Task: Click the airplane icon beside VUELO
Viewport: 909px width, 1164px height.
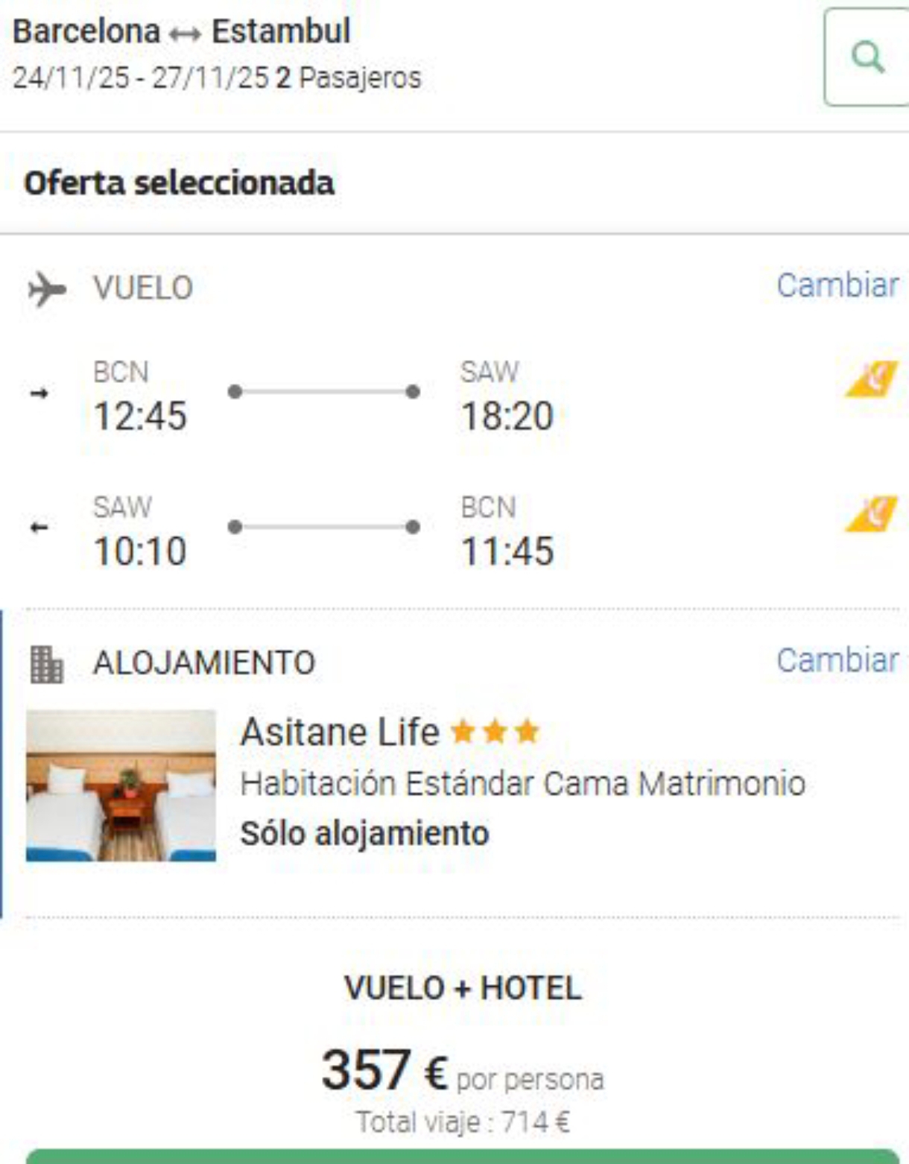Action: (47, 289)
